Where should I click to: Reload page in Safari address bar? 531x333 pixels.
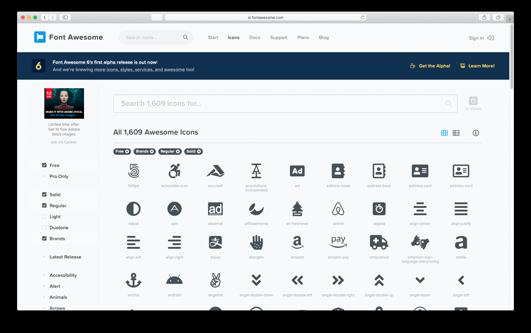coord(363,17)
